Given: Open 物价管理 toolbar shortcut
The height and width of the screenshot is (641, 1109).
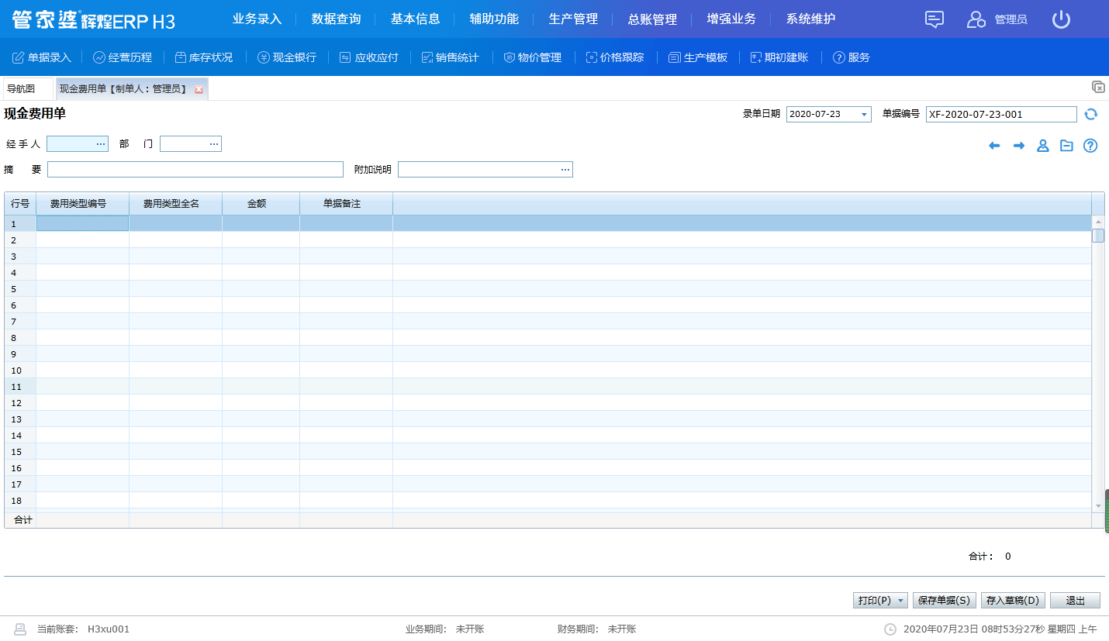Looking at the screenshot, I should (x=532, y=57).
